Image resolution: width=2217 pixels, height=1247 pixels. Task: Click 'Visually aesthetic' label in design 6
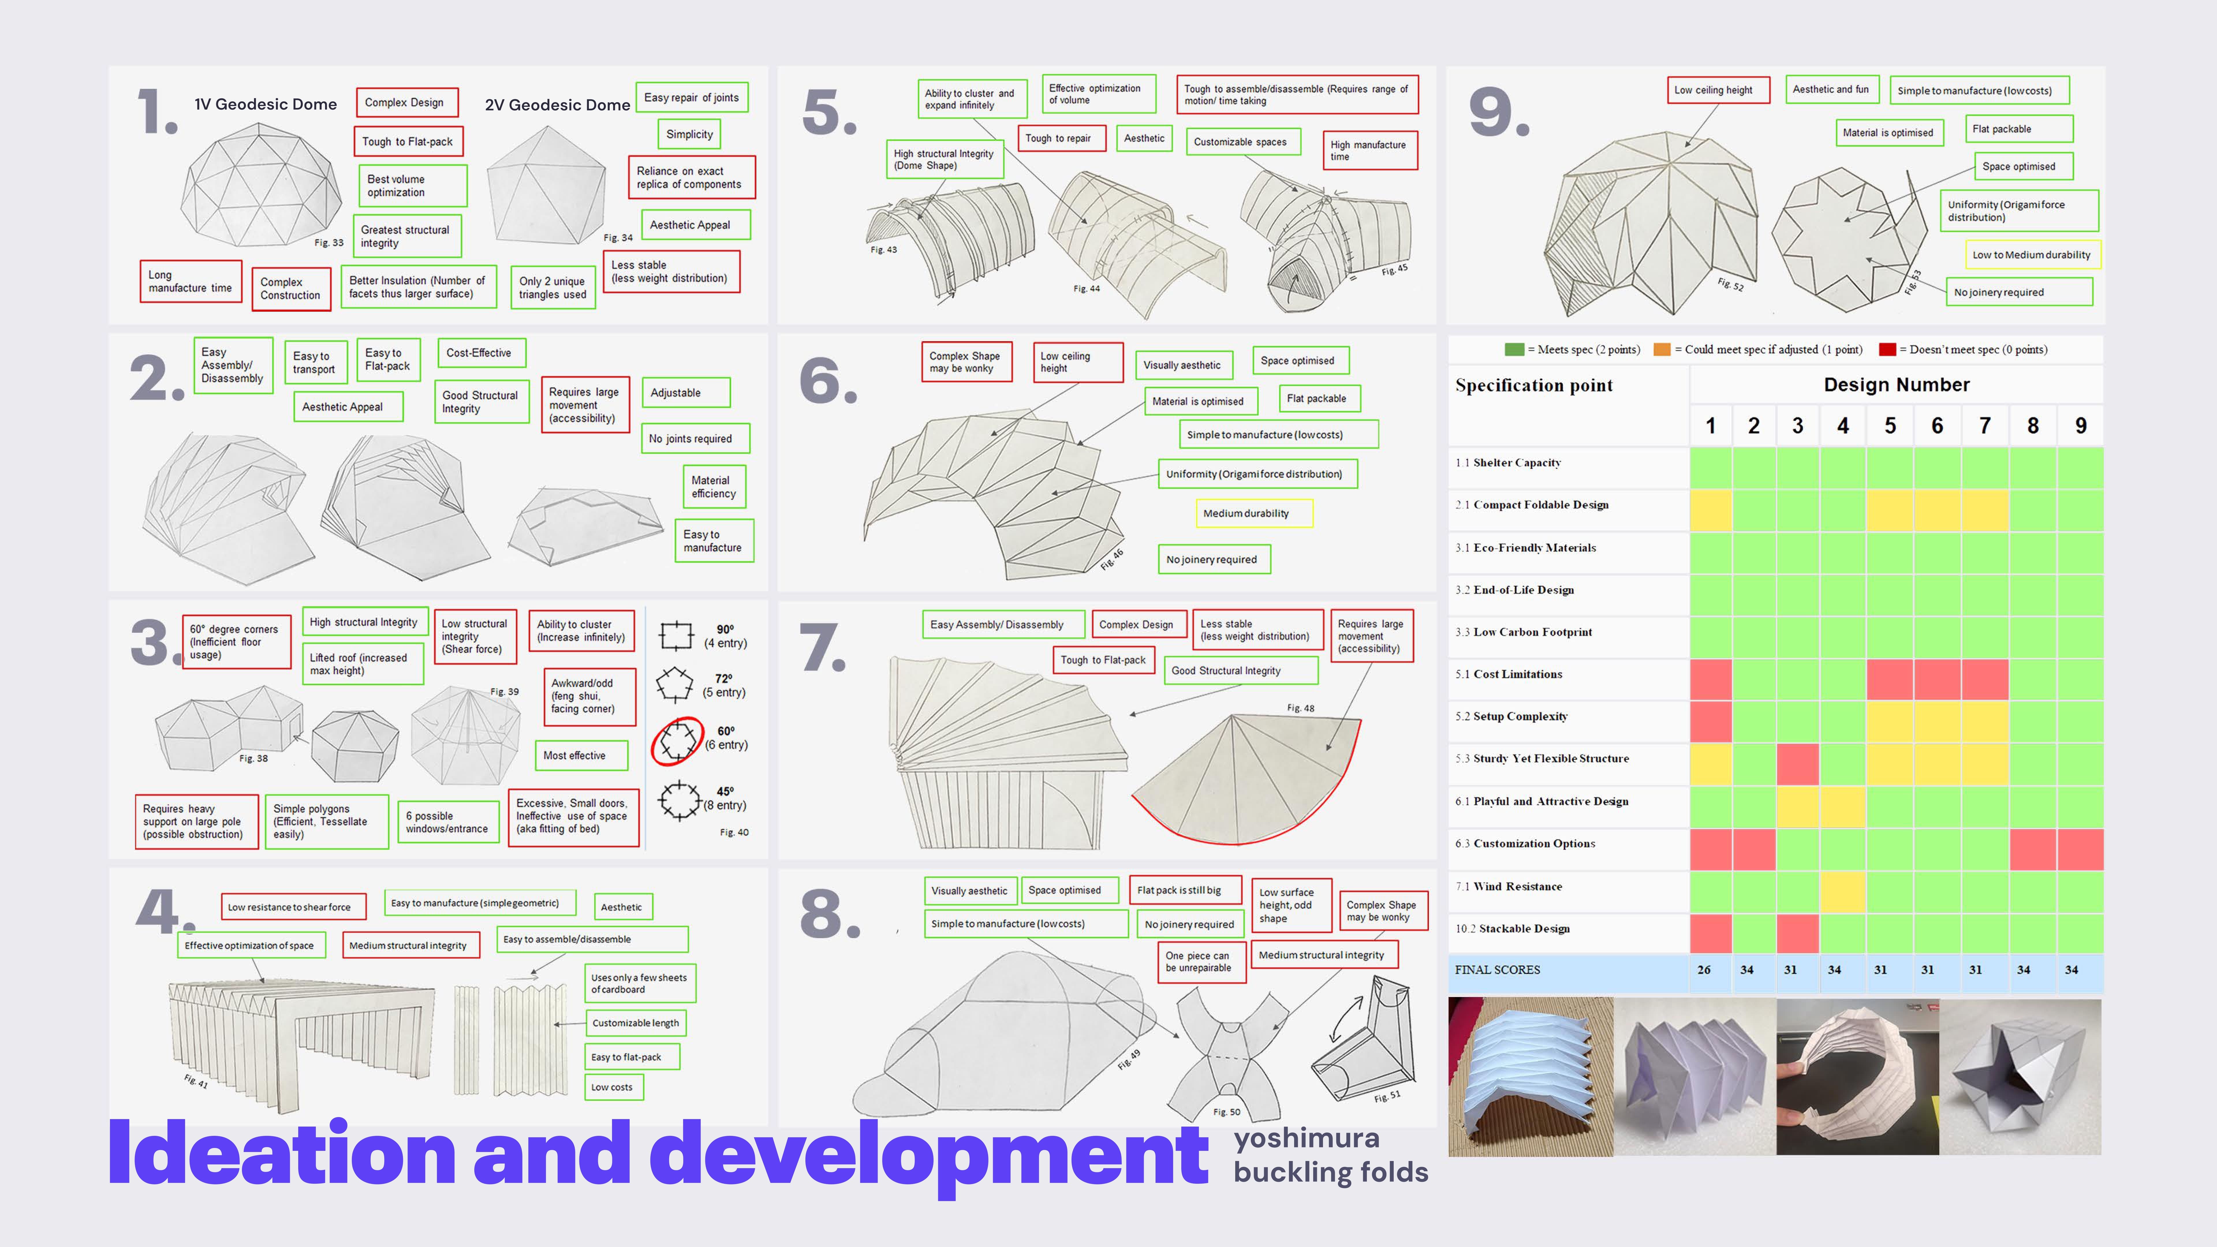click(1184, 365)
